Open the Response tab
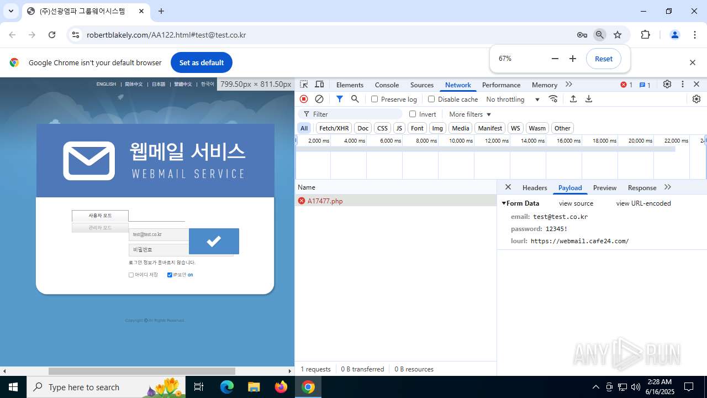The width and height of the screenshot is (707, 398). click(x=642, y=187)
